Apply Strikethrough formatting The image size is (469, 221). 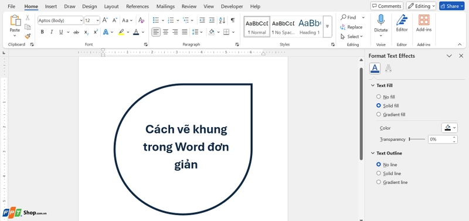(76, 32)
